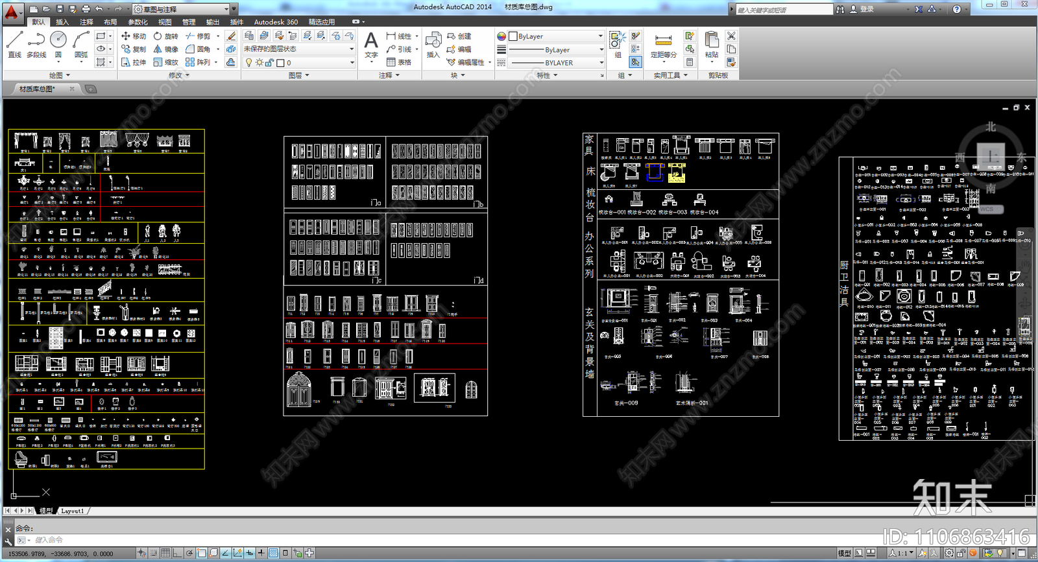Open the Autodesk 360 ribbon tab
Screen dimensions: 1038x562
tap(276, 22)
